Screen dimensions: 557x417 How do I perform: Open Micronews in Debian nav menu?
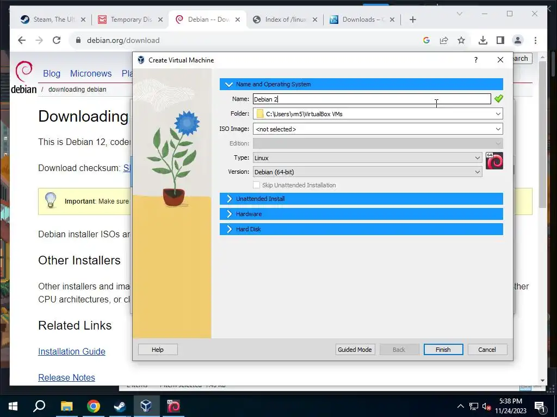[91, 73]
